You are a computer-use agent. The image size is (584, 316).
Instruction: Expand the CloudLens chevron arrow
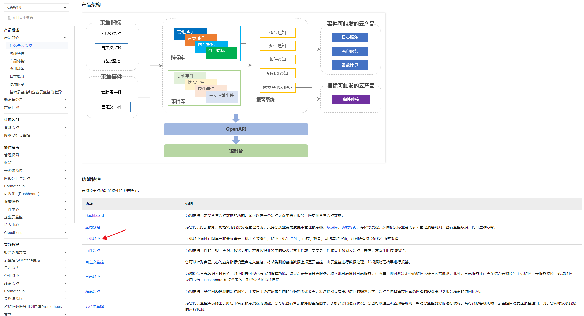coord(65,233)
